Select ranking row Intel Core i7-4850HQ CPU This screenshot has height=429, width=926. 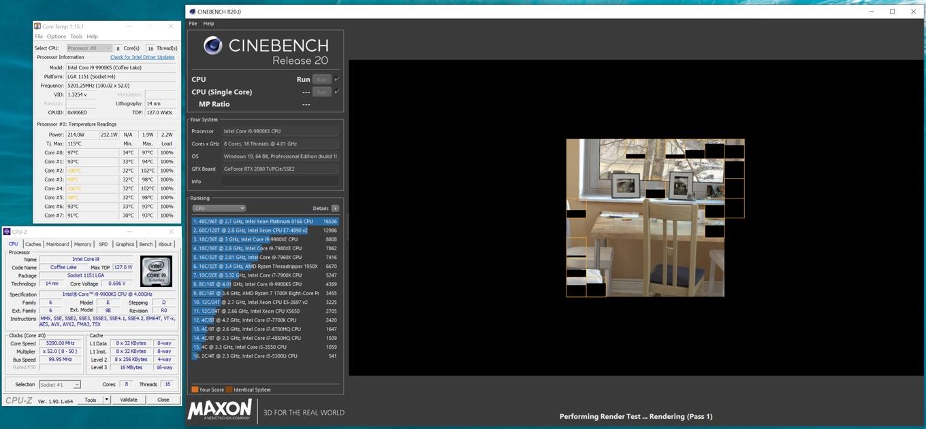pos(266,338)
